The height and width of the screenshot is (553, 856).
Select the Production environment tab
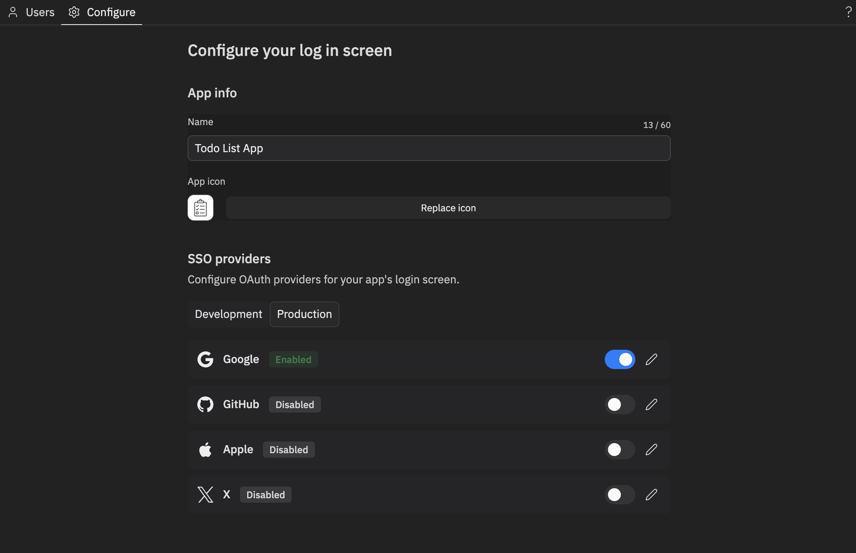(304, 314)
